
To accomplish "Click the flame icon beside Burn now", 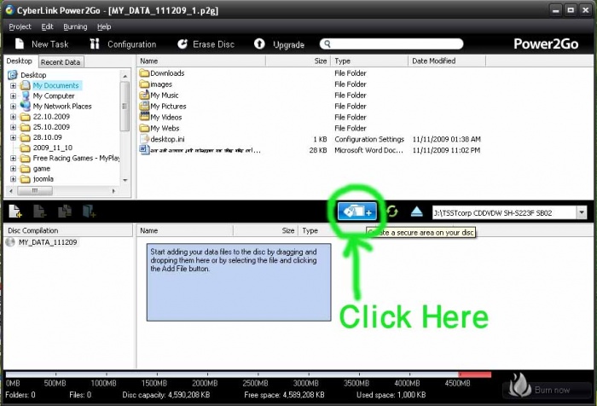I will 518,385.
